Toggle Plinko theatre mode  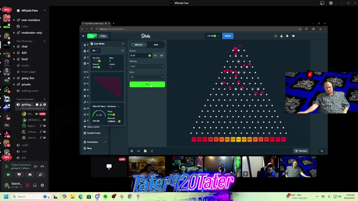pyautogui.click(x=138, y=151)
